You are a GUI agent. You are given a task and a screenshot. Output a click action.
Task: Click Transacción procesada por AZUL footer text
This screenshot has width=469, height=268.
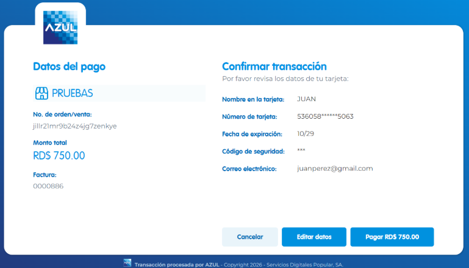tap(177, 265)
